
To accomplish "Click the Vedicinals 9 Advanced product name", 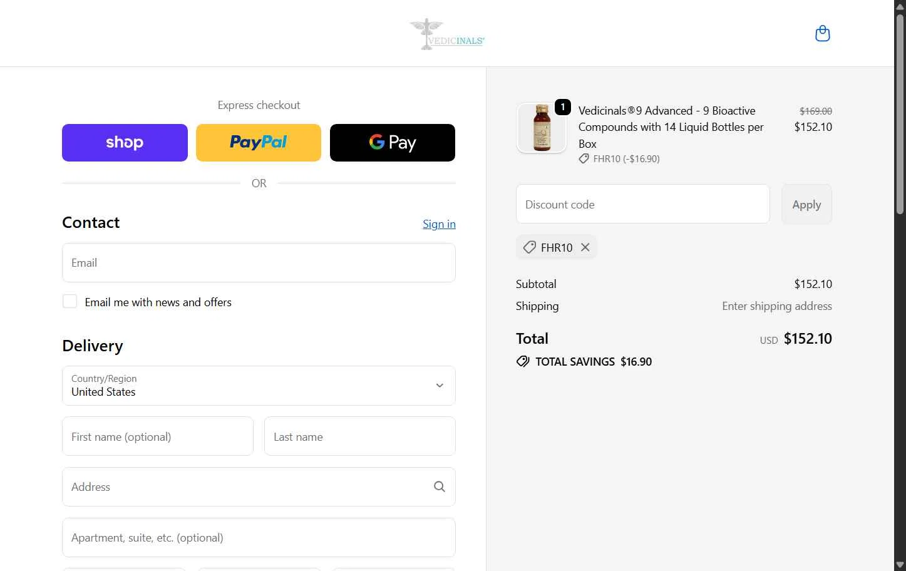I will tap(671, 127).
